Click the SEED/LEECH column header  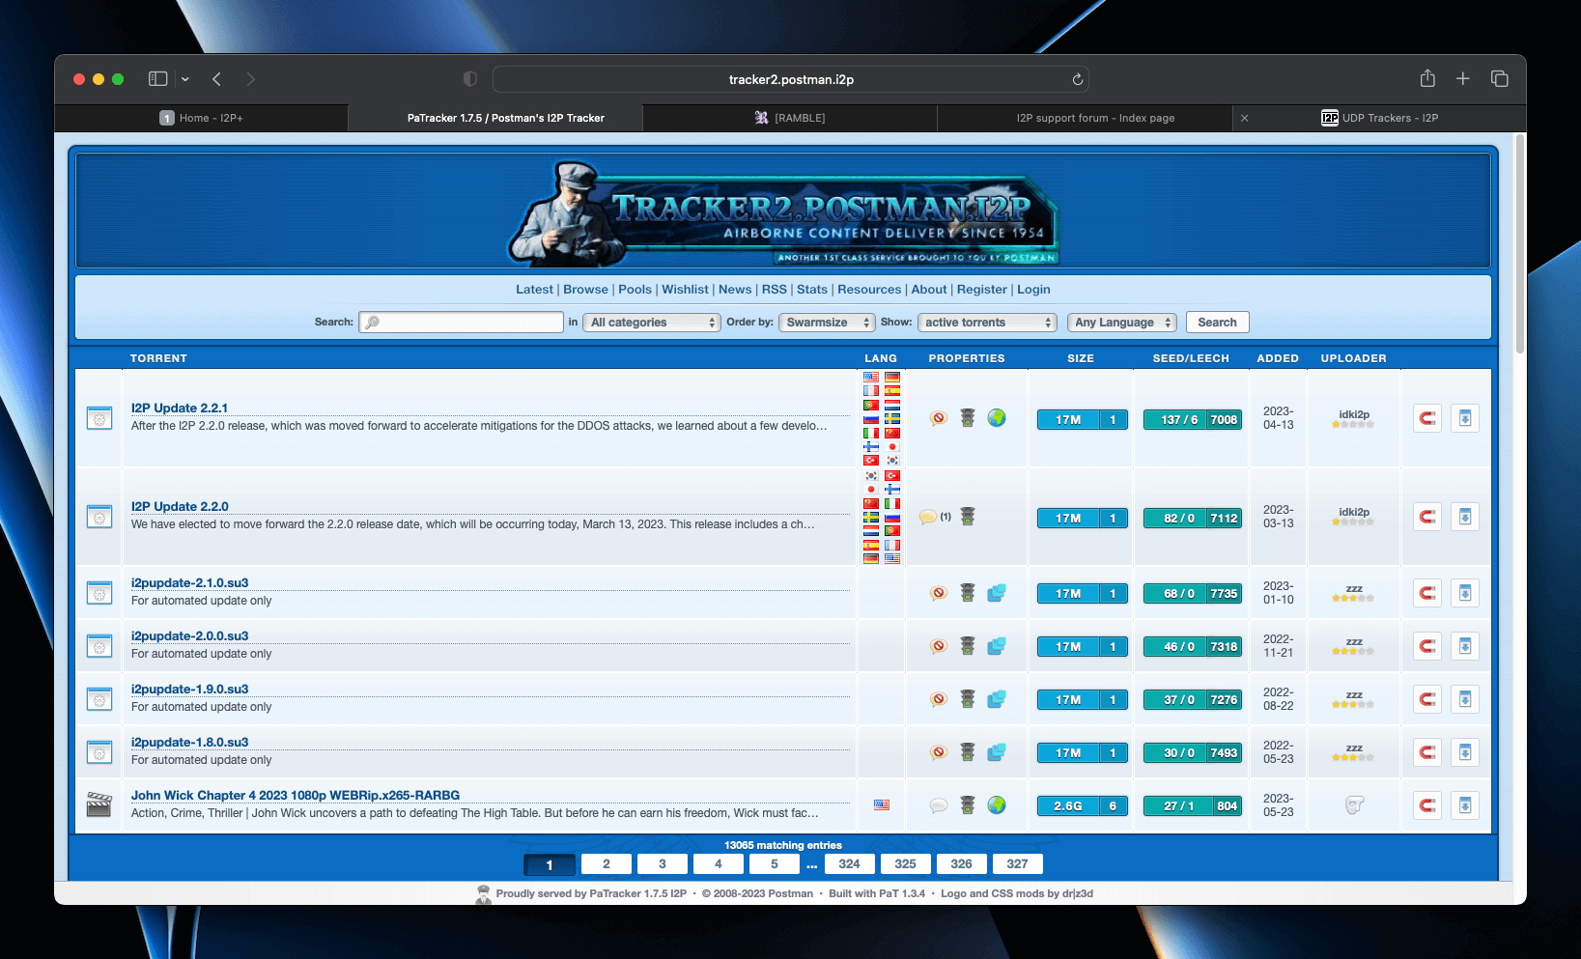[1191, 358]
